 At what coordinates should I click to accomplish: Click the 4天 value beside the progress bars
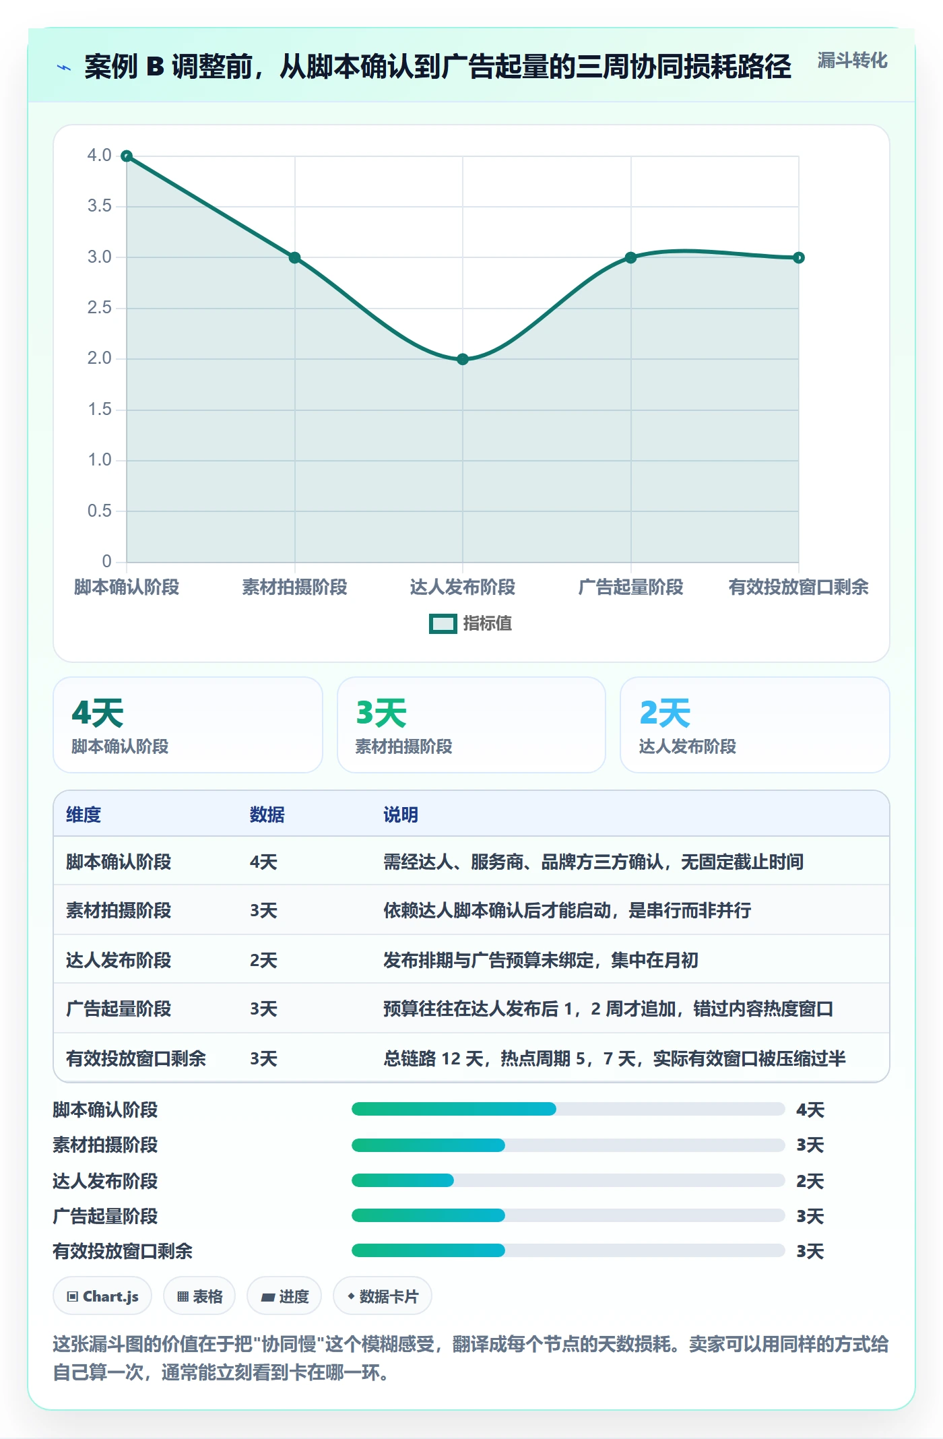pyautogui.click(x=810, y=1110)
